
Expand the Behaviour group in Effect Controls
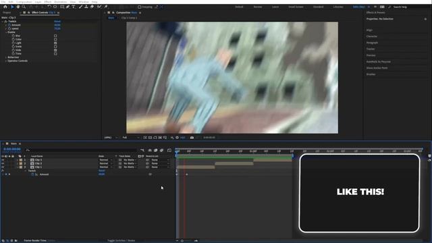click(x=6, y=57)
